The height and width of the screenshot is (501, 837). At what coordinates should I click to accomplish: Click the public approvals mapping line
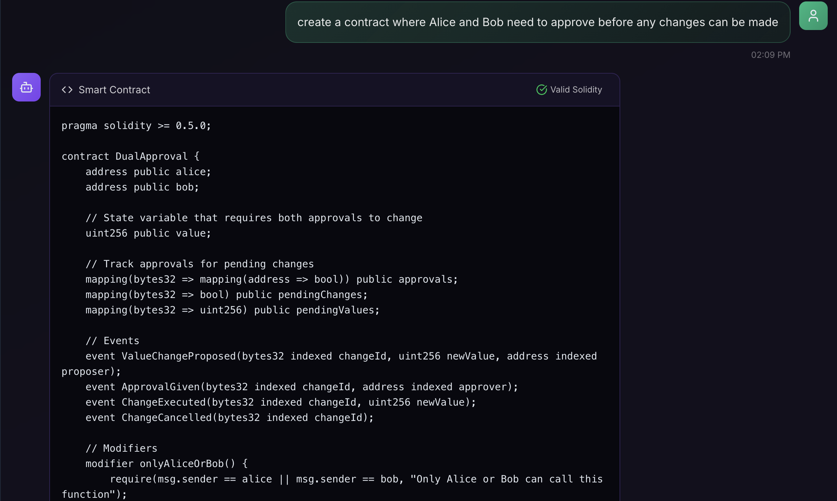pyautogui.click(x=272, y=279)
